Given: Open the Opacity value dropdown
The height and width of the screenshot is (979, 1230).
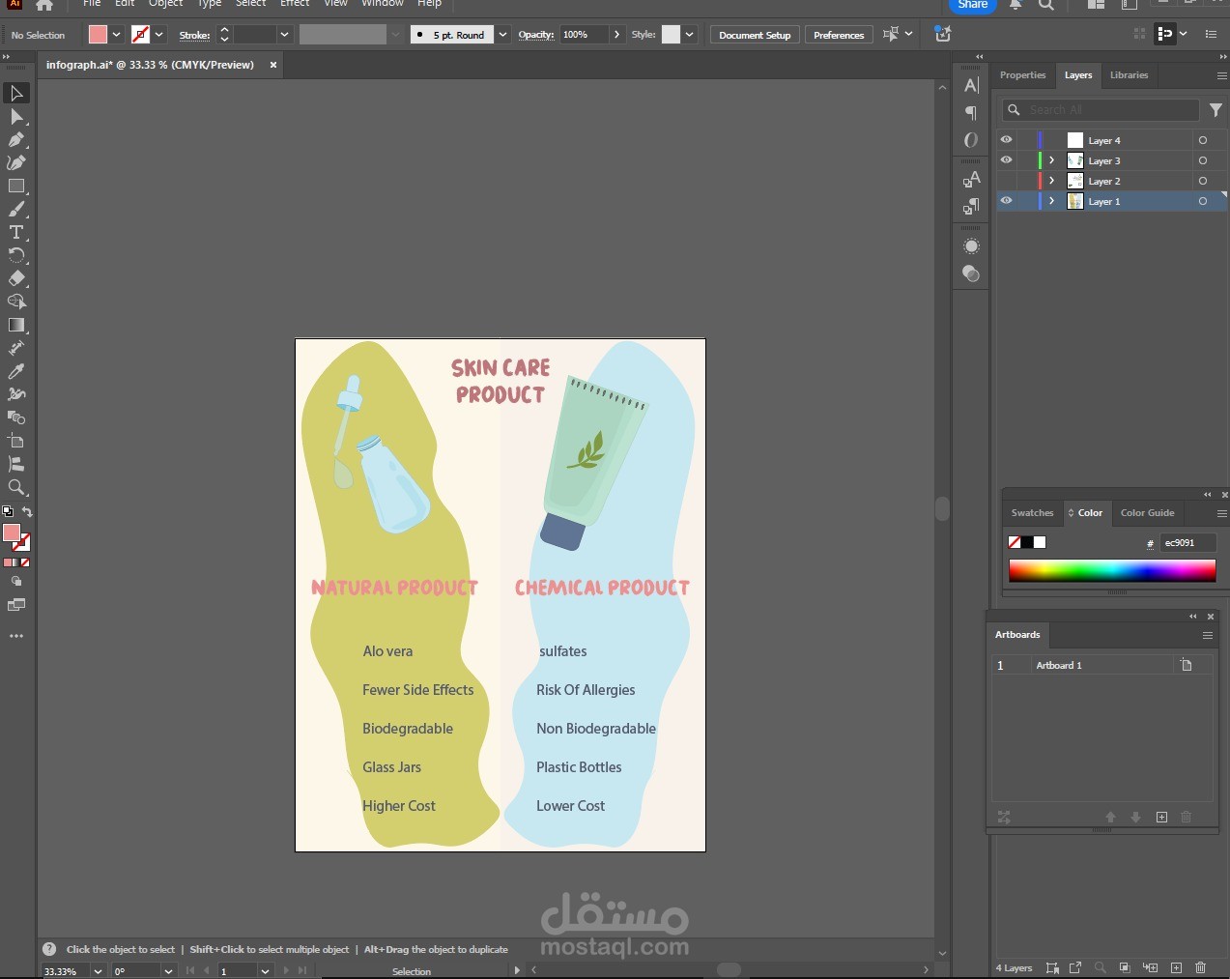Looking at the screenshot, I should tap(617, 35).
